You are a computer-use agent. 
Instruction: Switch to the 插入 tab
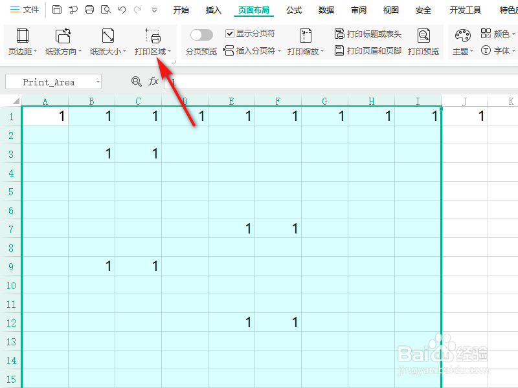214,10
